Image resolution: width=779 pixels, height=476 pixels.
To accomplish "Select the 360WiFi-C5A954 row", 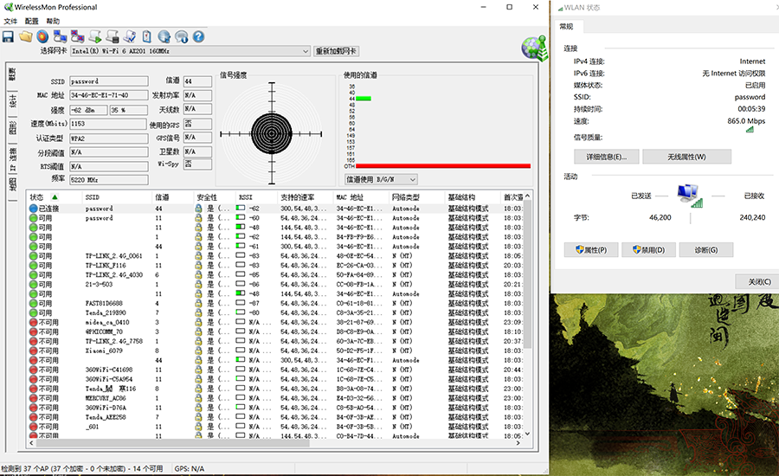I will pyautogui.click(x=275, y=379).
